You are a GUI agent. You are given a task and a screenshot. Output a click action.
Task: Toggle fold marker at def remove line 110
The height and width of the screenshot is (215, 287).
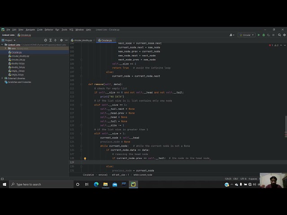pyautogui.click(x=81, y=84)
